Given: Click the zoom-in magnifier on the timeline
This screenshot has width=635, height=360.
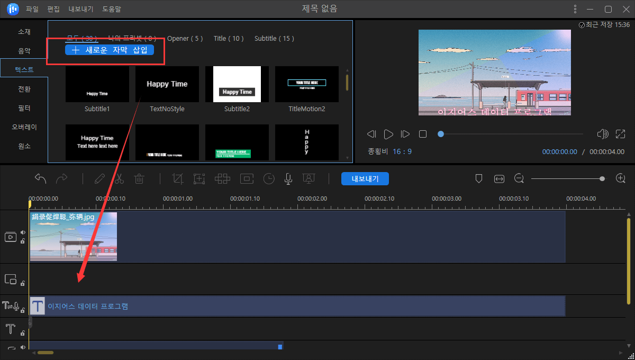Looking at the screenshot, I should 620,178.
